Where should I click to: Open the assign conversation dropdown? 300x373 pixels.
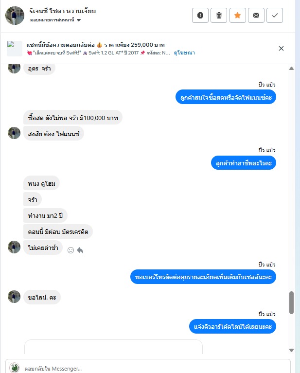pyautogui.click(x=55, y=20)
